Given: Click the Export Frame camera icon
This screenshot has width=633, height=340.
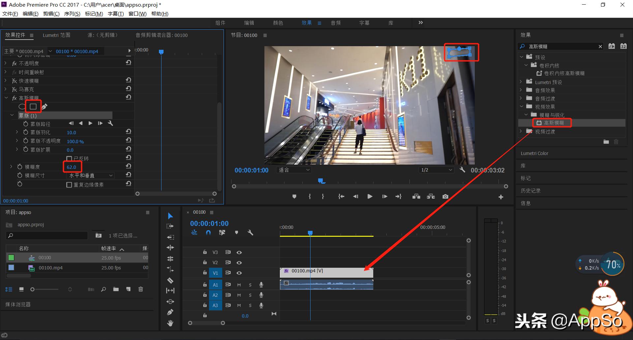Looking at the screenshot, I should point(445,197).
